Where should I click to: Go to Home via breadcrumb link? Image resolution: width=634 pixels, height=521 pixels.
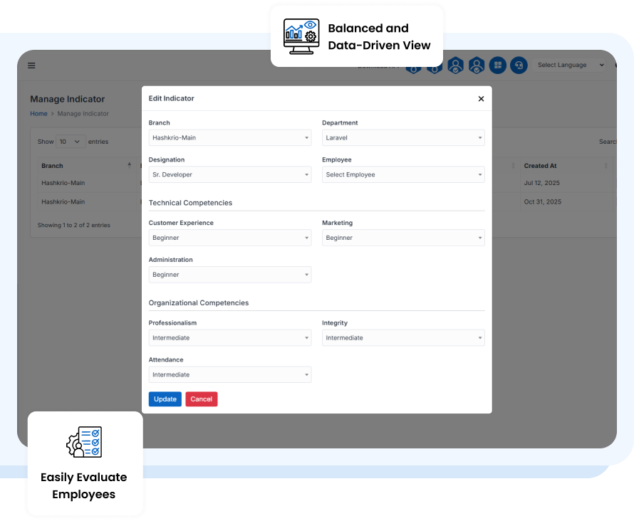38,114
